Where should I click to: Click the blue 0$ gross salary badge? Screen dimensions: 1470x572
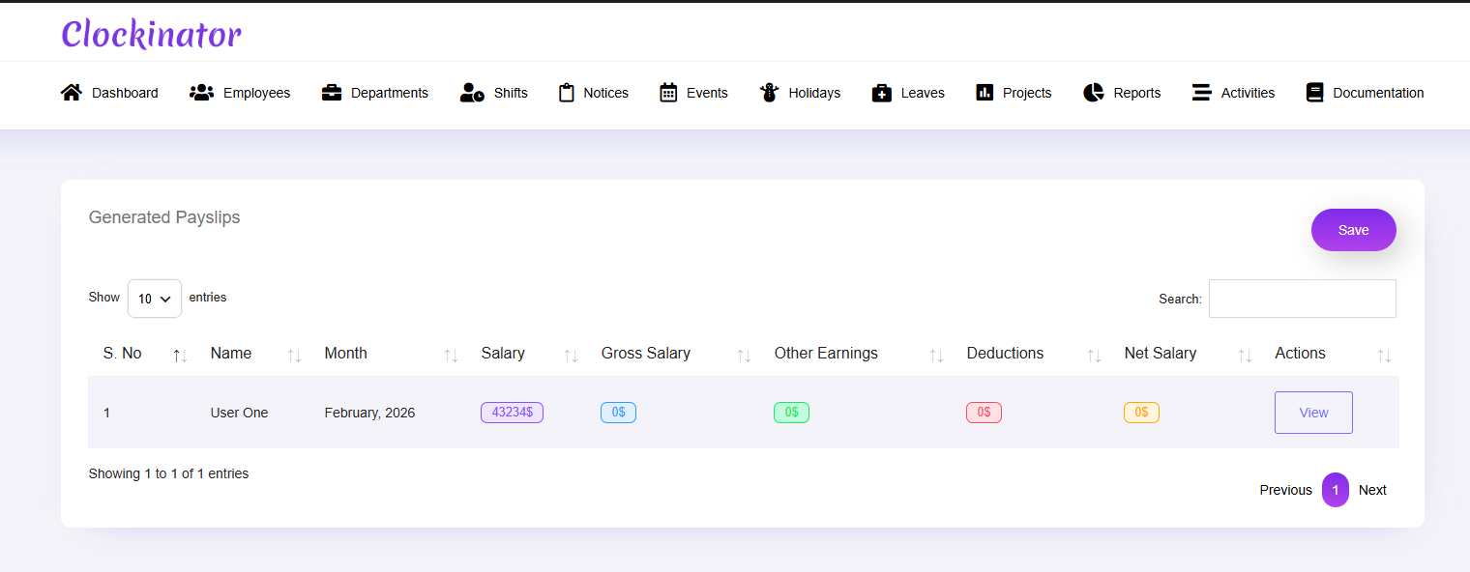click(x=618, y=413)
